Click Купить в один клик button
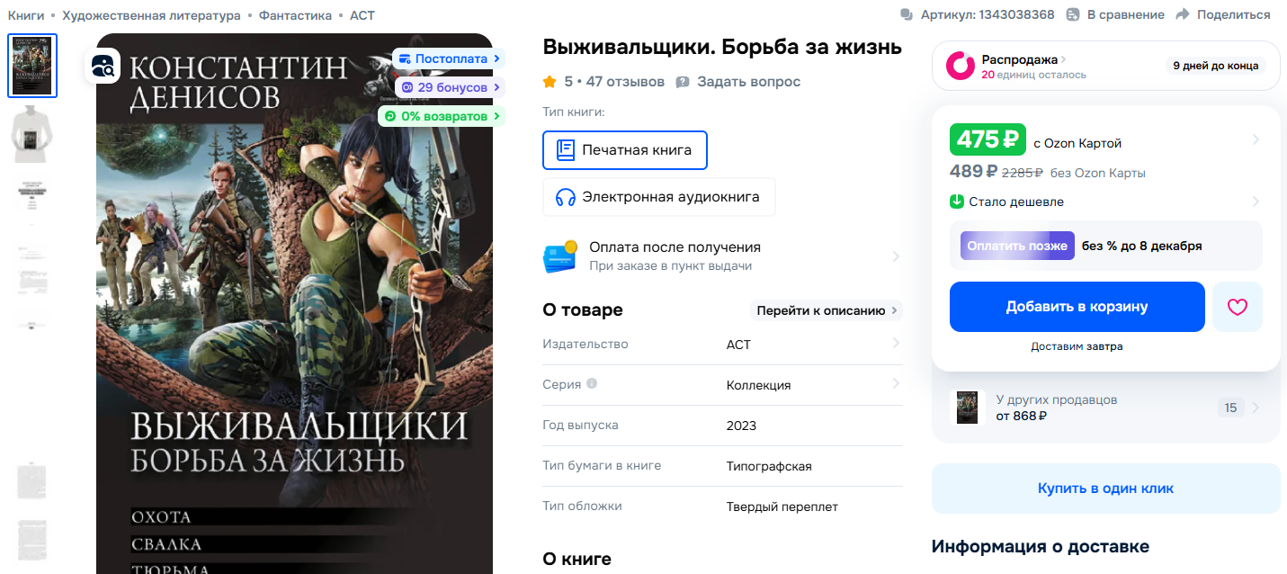 coord(1106,489)
